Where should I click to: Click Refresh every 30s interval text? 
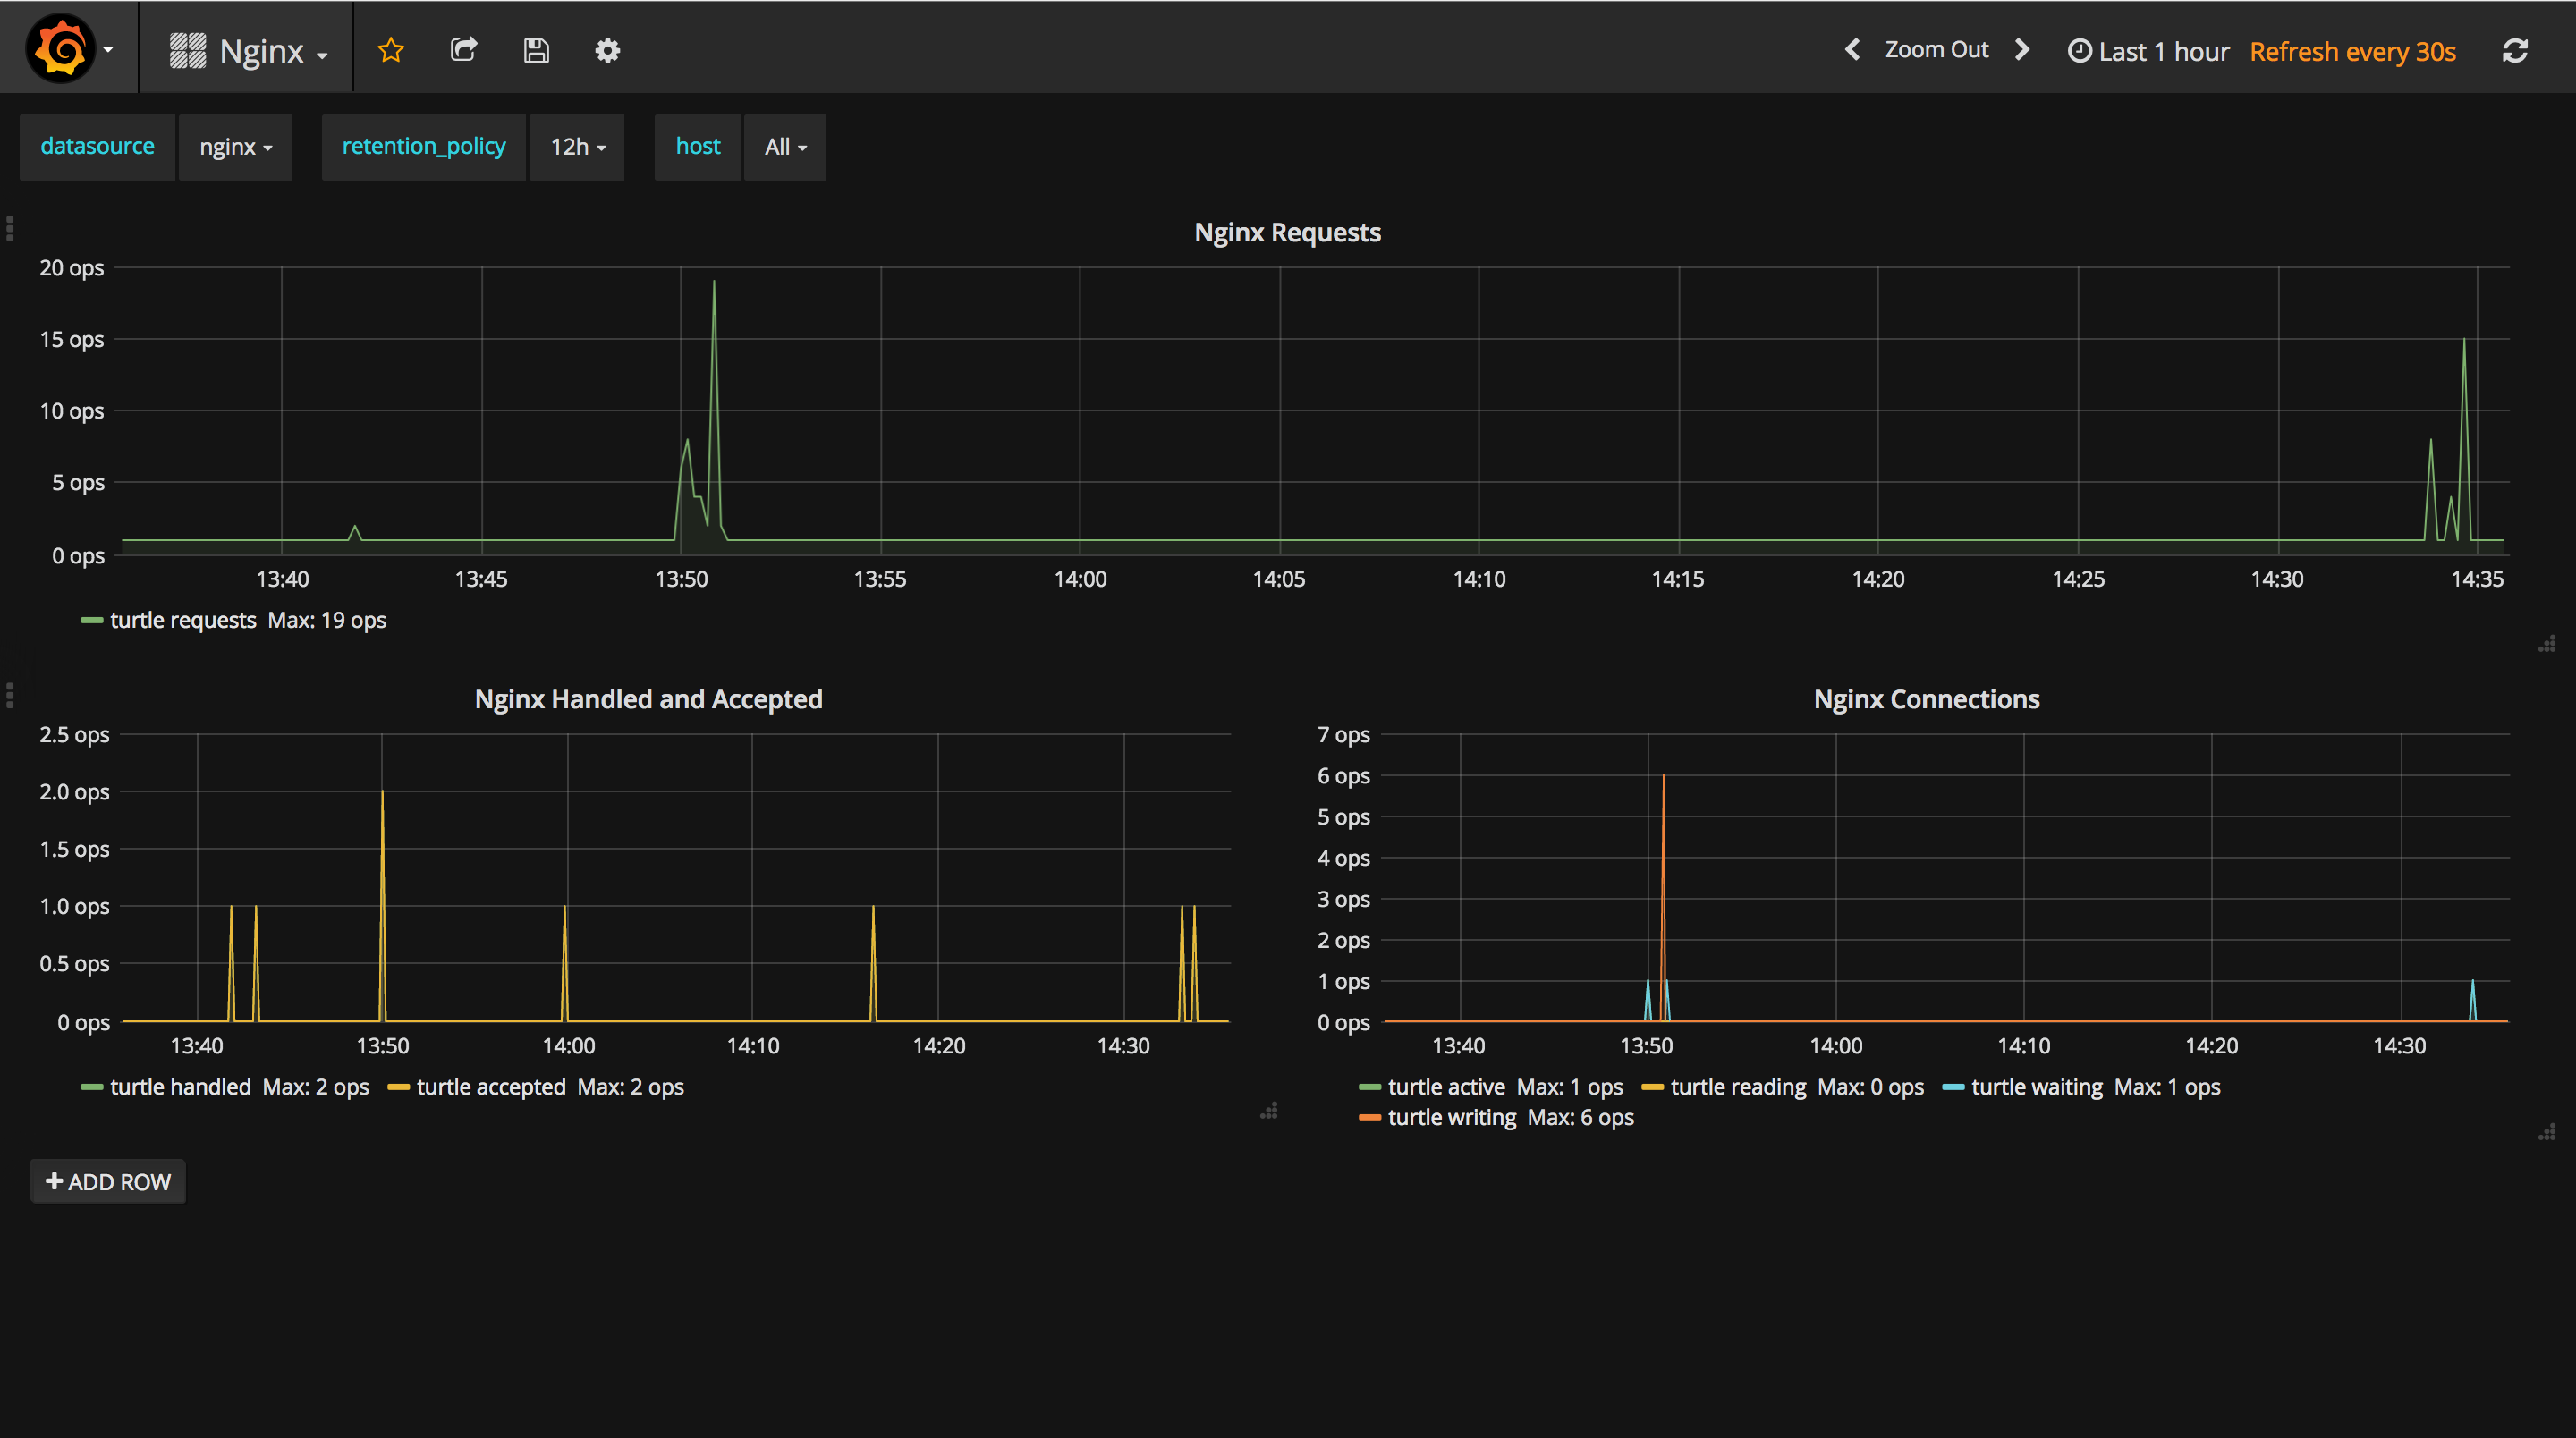pyautogui.click(x=2352, y=51)
